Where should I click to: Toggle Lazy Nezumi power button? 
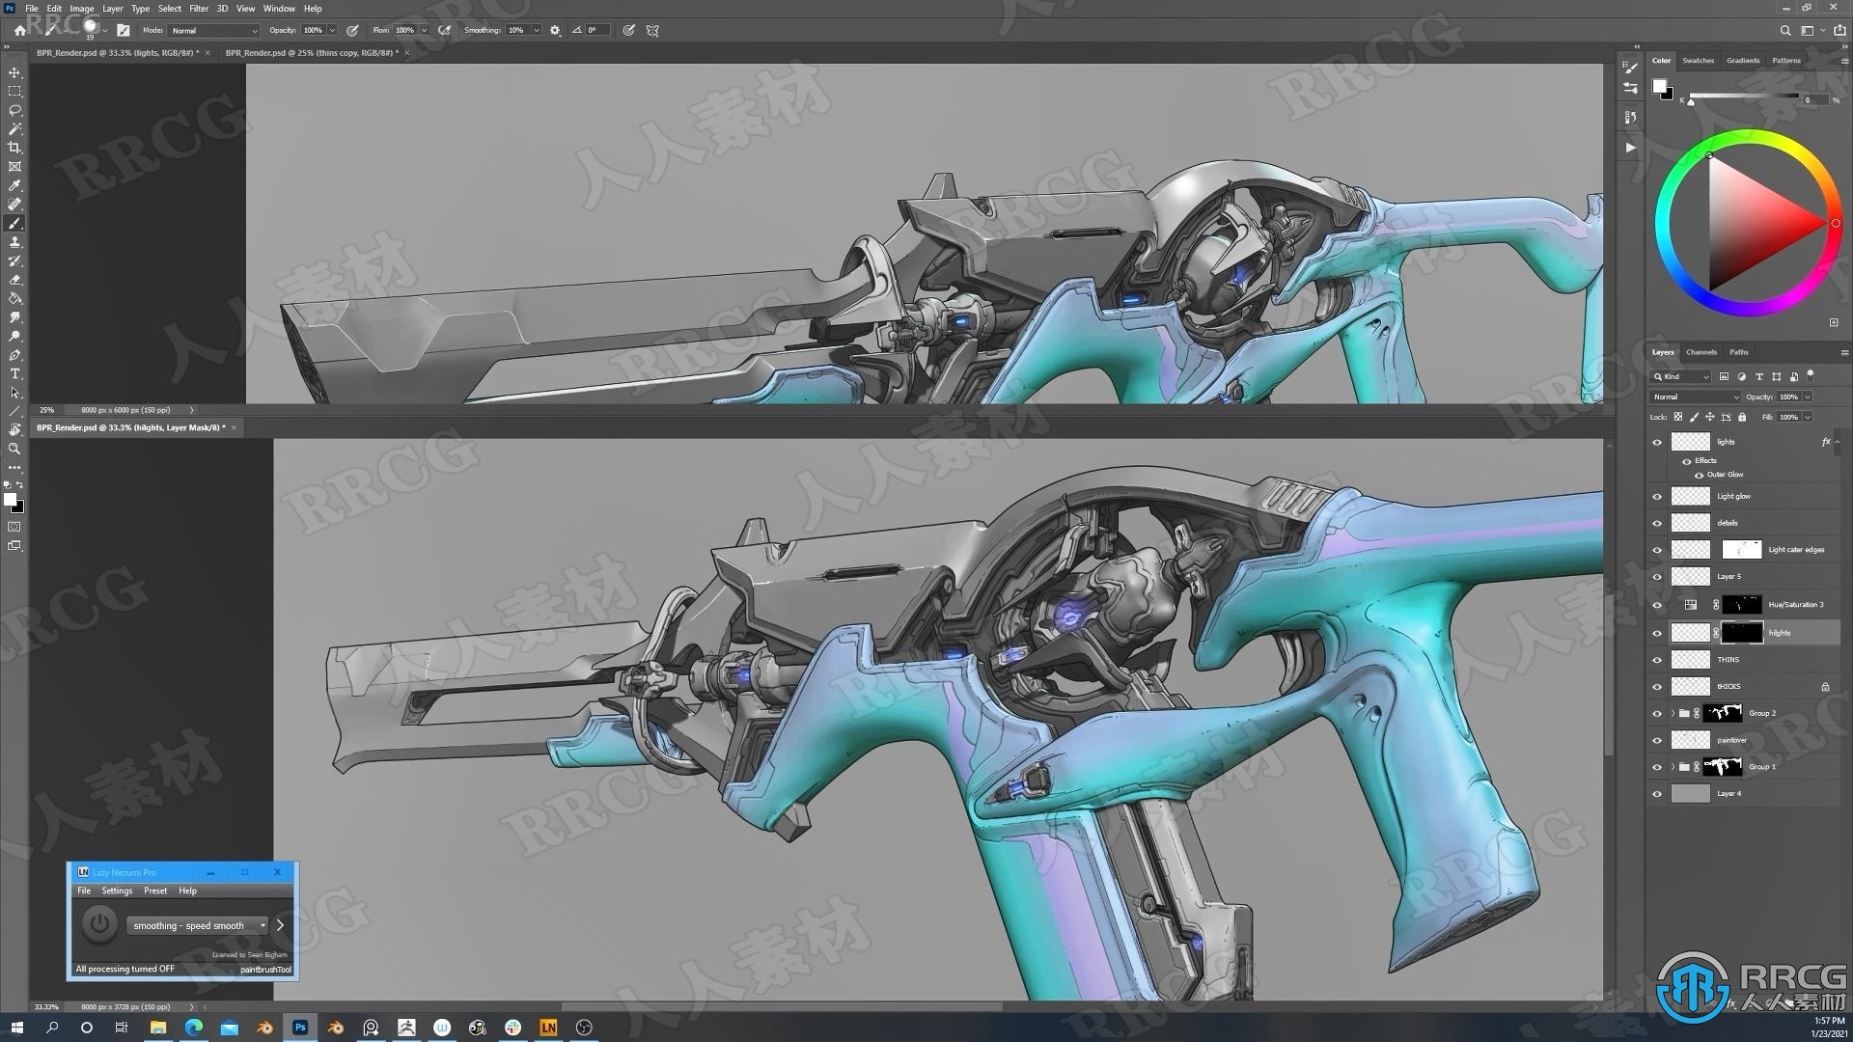click(98, 924)
